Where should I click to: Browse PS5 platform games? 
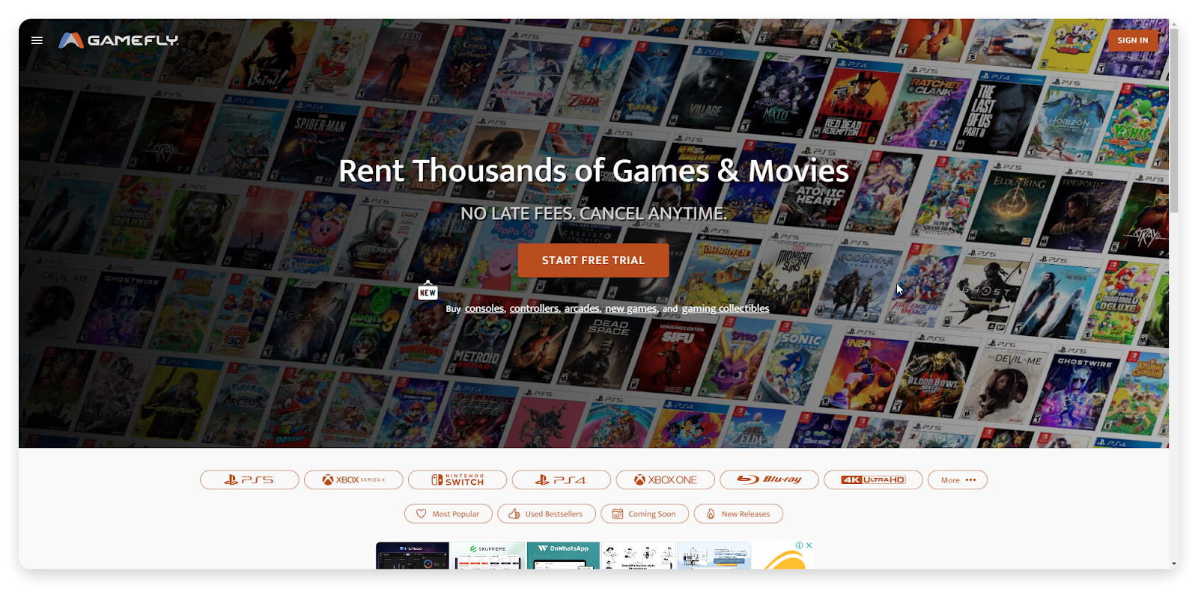coord(249,480)
